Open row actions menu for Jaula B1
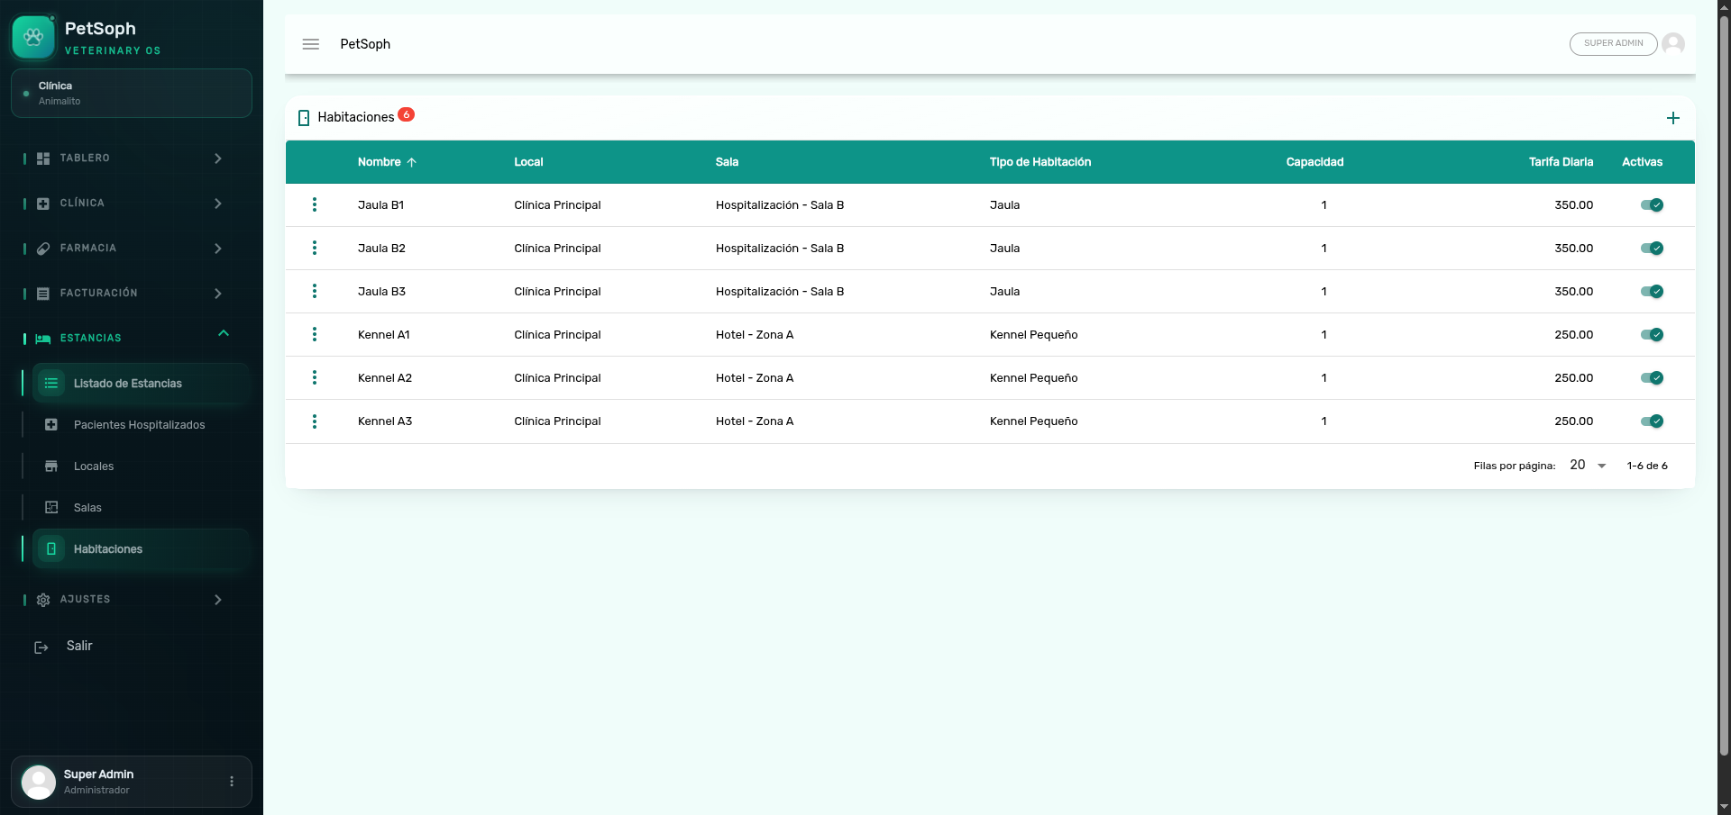1731x815 pixels. pos(315,205)
